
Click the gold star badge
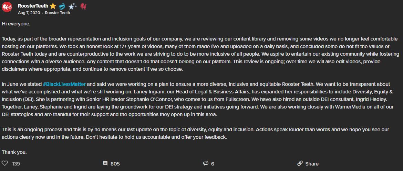[53, 6]
